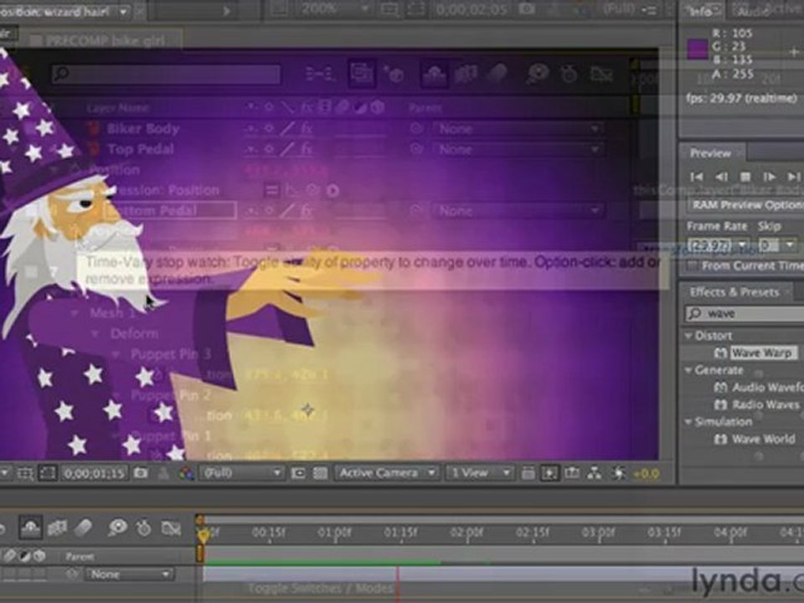The height and width of the screenshot is (603, 804).
Task: Open the Composition wizard hair dropdown arrow
Action: tap(124, 11)
